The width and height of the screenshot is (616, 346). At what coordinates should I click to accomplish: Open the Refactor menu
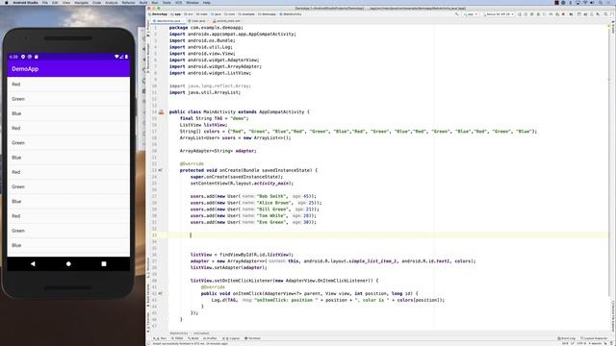click(128, 2)
